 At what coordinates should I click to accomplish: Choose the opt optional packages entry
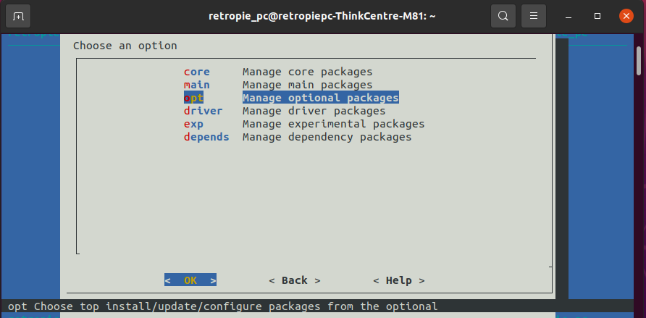point(194,98)
